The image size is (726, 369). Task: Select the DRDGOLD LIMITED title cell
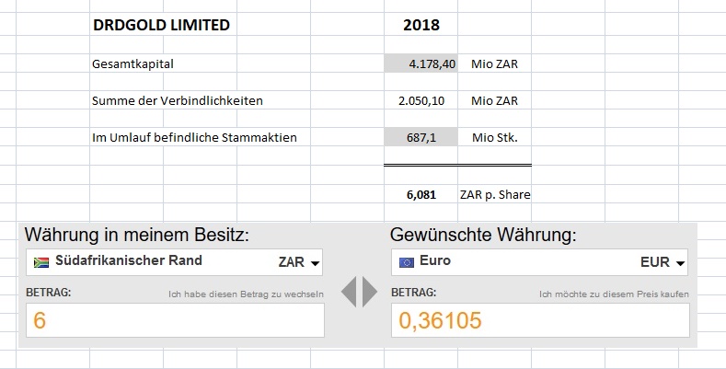161,25
